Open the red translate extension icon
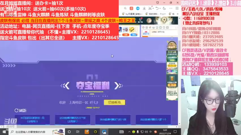 pos(131,8)
